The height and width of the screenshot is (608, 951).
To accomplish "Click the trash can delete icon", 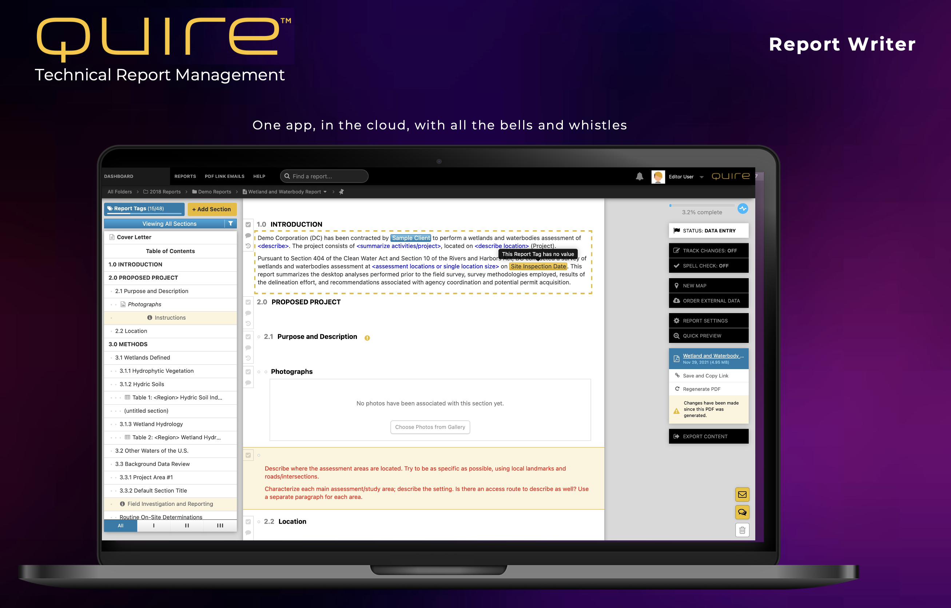I will 742,530.
